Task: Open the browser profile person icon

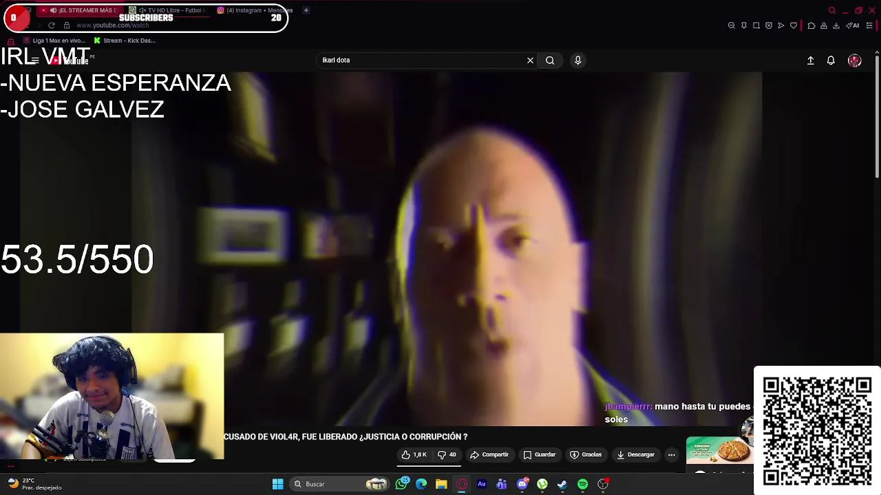Action: point(824,25)
